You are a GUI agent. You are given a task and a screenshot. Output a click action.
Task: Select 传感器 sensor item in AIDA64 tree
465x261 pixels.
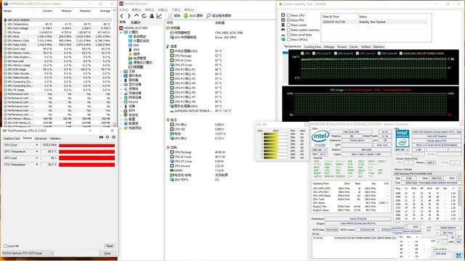click(x=136, y=67)
